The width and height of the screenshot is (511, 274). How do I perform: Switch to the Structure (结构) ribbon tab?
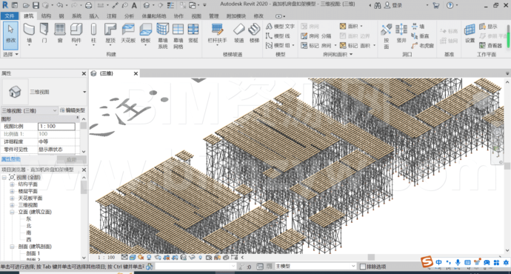(46, 16)
